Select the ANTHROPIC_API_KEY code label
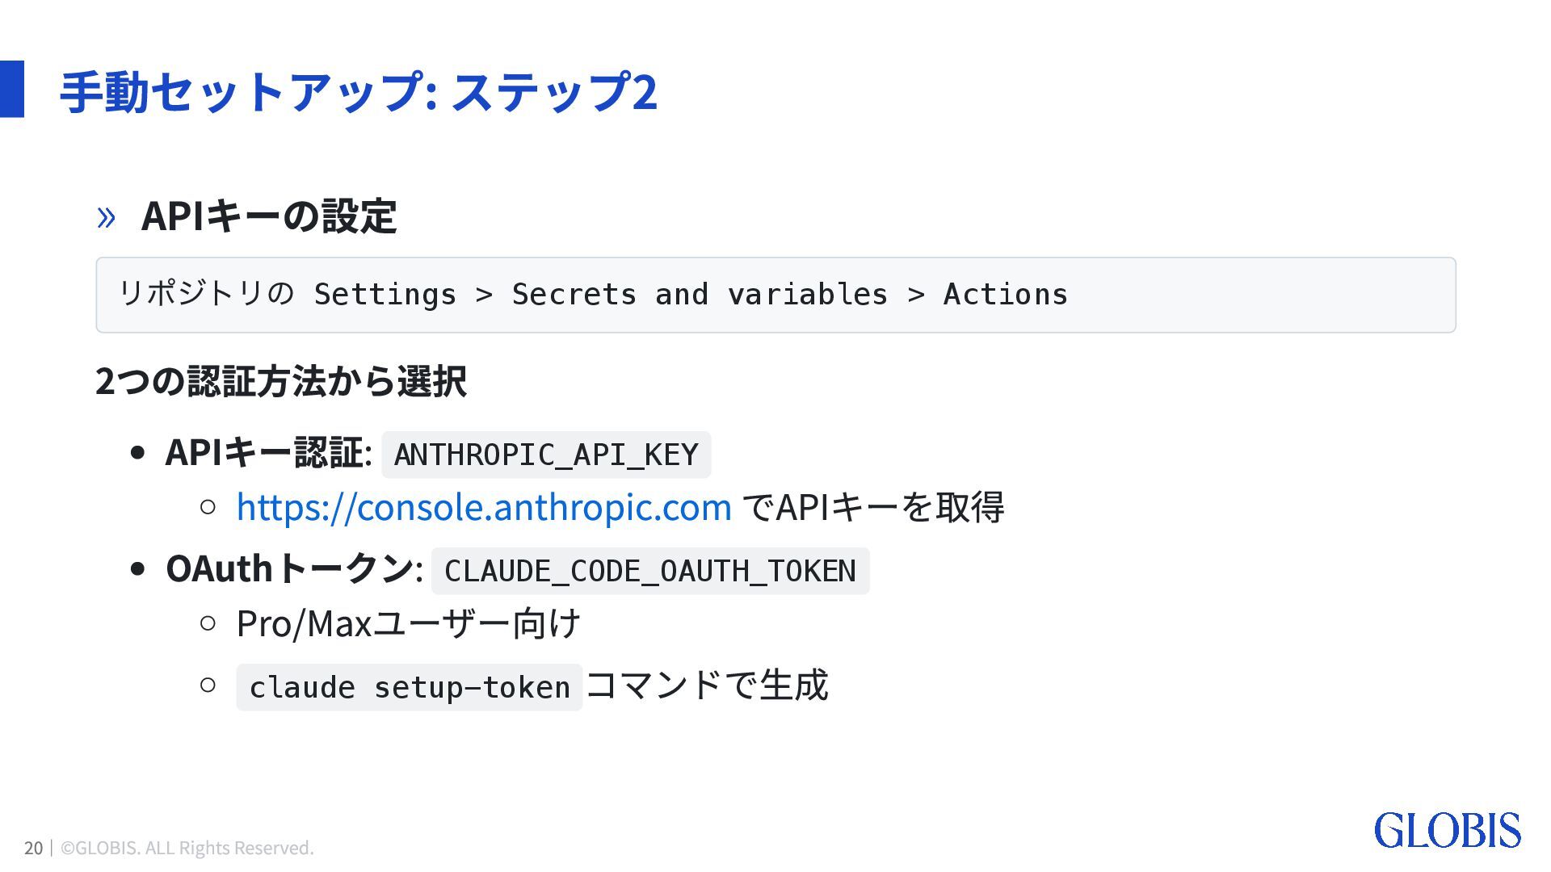 [546, 455]
